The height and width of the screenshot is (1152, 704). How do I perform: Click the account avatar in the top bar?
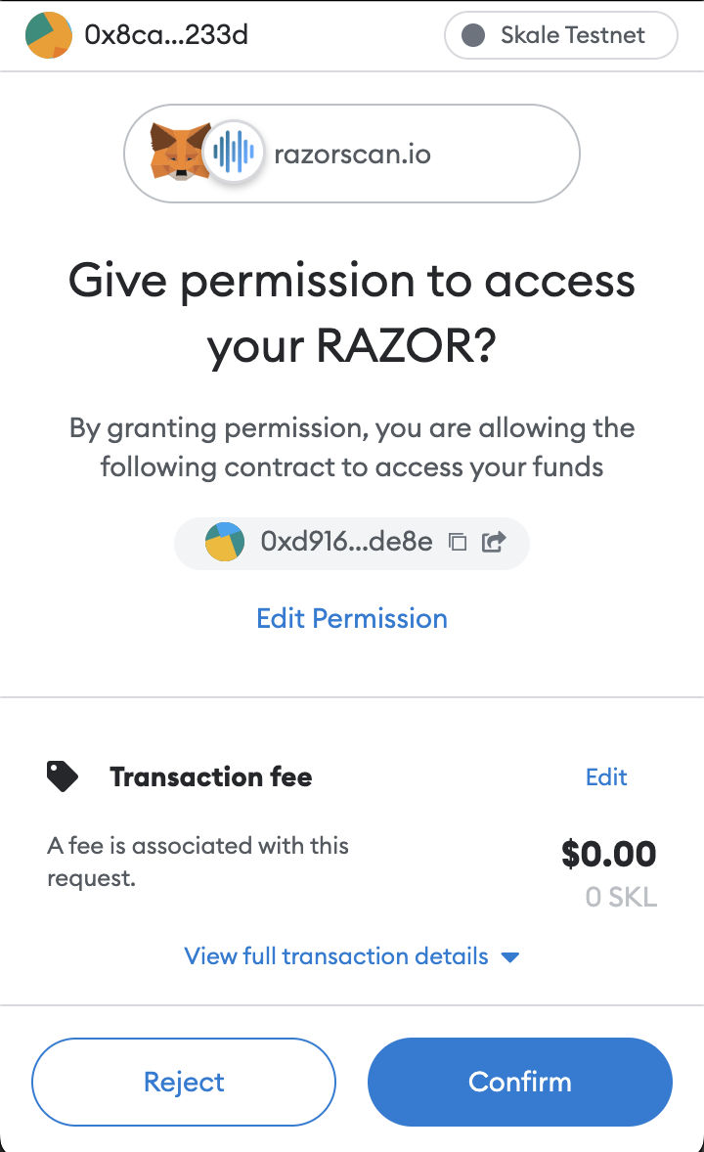pos(49,35)
